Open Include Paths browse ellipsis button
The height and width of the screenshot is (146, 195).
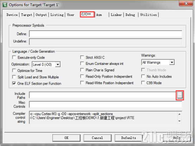(x=180, y=96)
